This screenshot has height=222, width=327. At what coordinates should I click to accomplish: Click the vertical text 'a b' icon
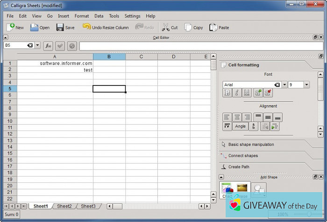point(254,126)
